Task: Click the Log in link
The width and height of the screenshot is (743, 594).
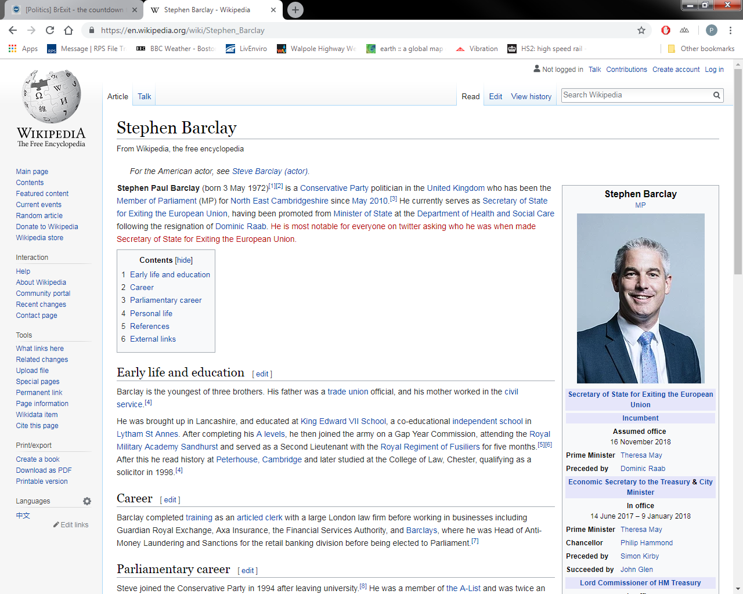Action: coord(714,70)
